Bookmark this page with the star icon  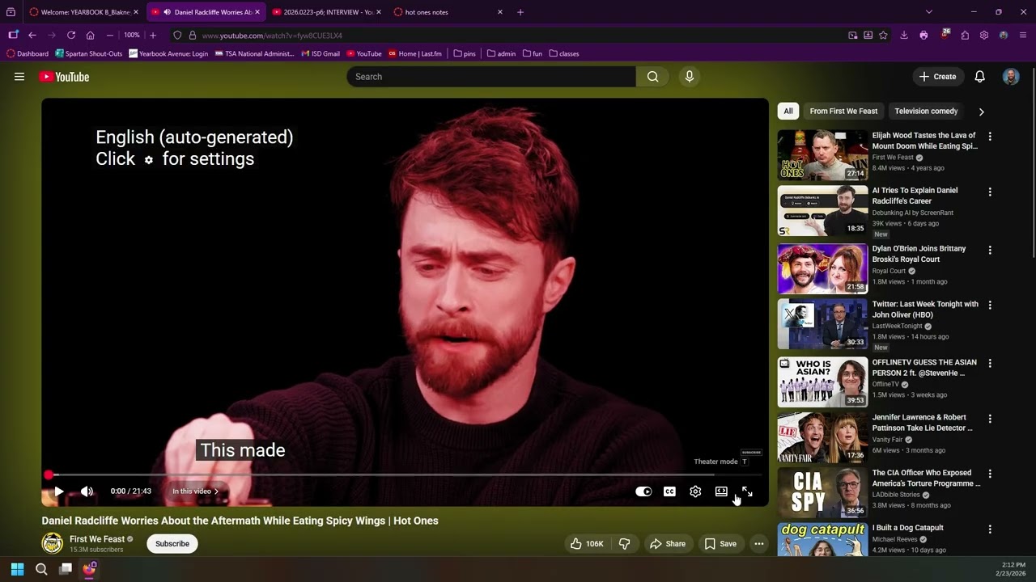883,36
